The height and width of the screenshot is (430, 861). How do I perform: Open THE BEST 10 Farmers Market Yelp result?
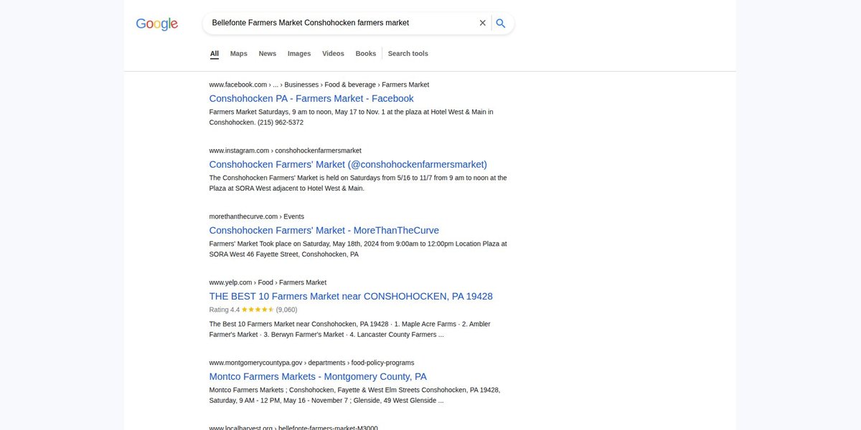pyautogui.click(x=351, y=297)
